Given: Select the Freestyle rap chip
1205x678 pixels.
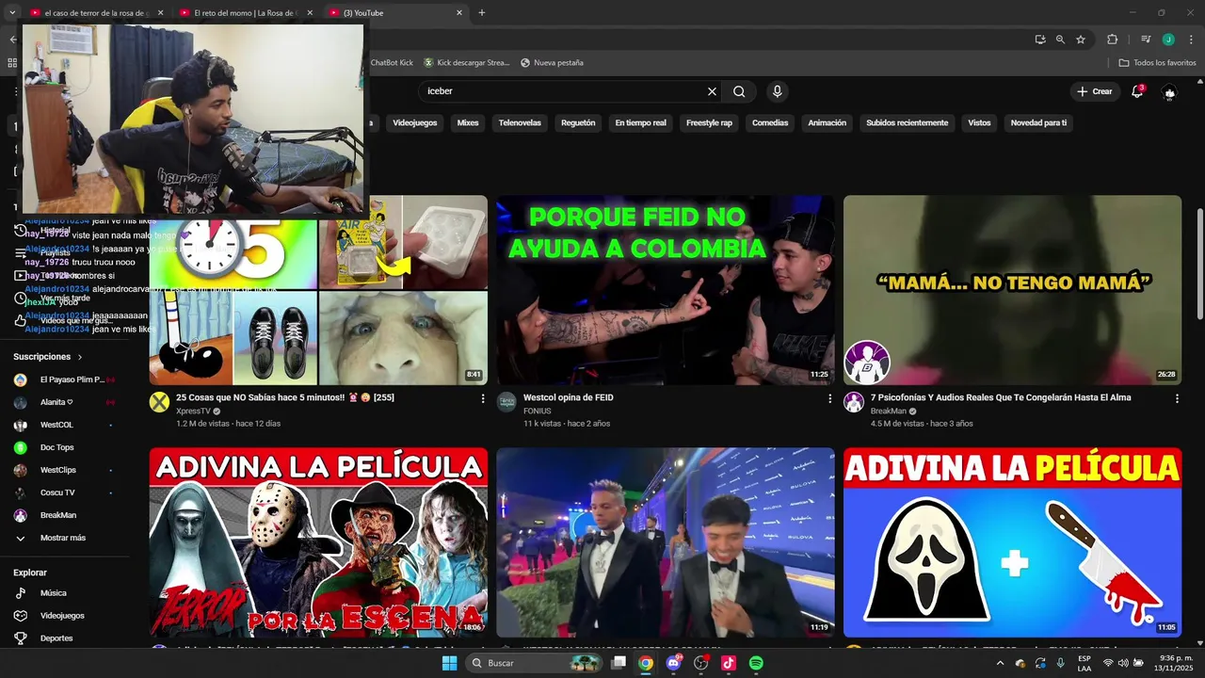Looking at the screenshot, I should tap(709, 122).
